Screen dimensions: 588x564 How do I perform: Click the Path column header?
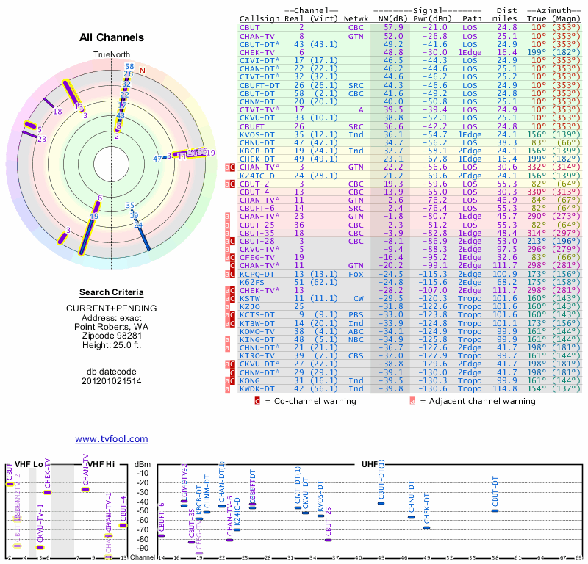point(472,19)
